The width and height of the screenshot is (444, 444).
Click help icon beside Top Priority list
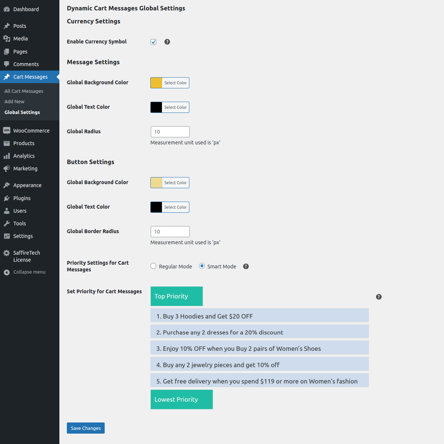(379, 297)
